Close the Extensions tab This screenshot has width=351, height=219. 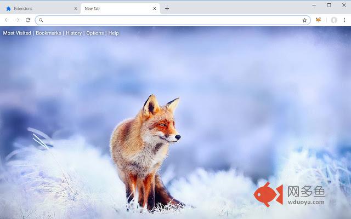[x=76, y=9]
